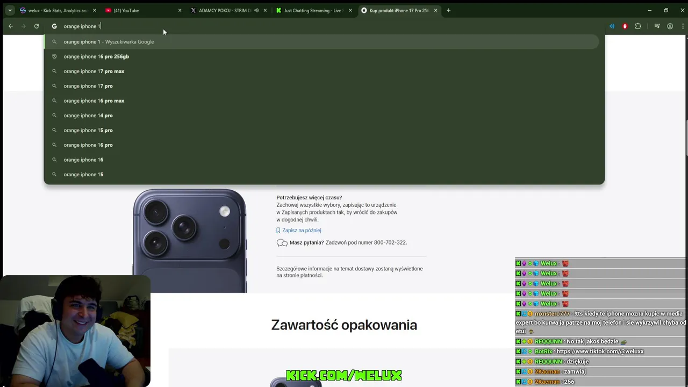
Task: Restore down the Chrome window
Action: tap(666, 10)
